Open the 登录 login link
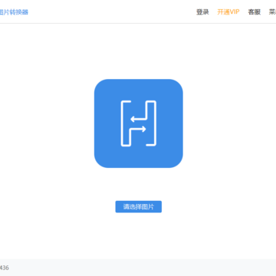 202,12
